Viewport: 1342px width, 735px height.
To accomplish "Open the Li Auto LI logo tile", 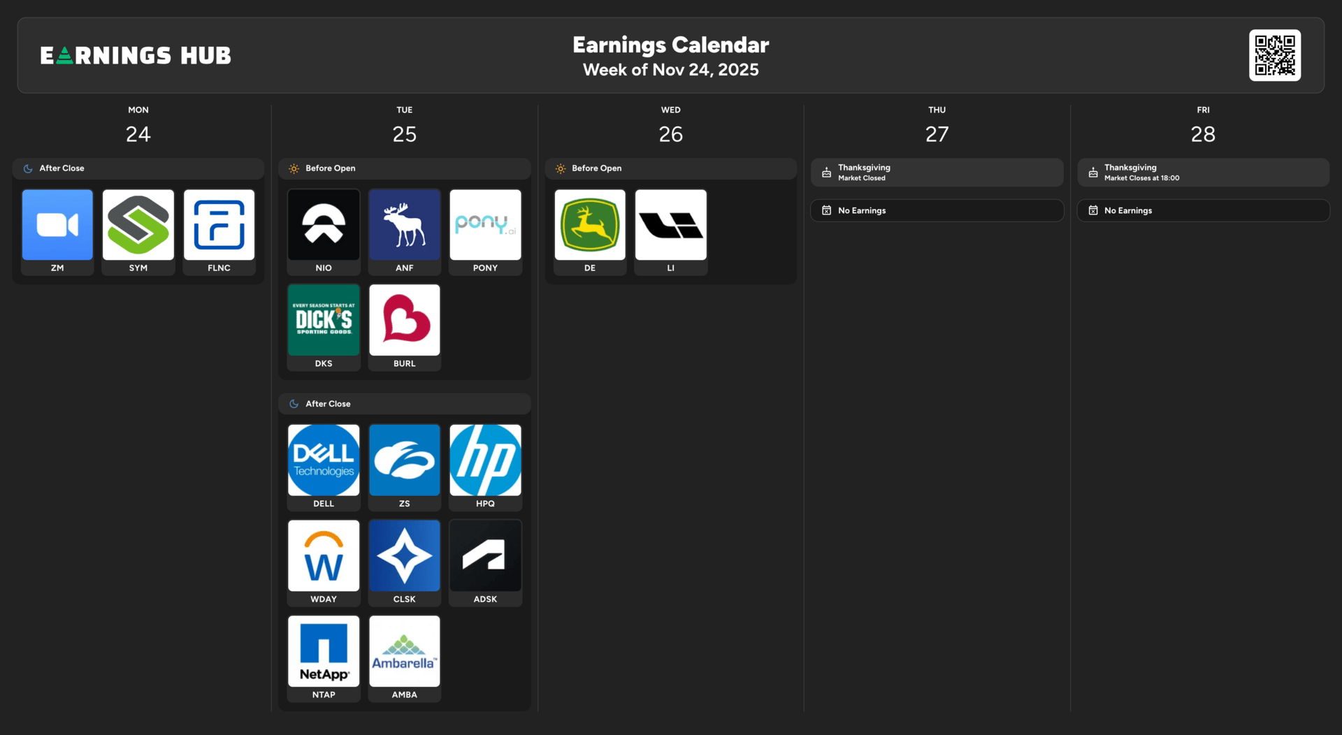I will tap(671, 225).
